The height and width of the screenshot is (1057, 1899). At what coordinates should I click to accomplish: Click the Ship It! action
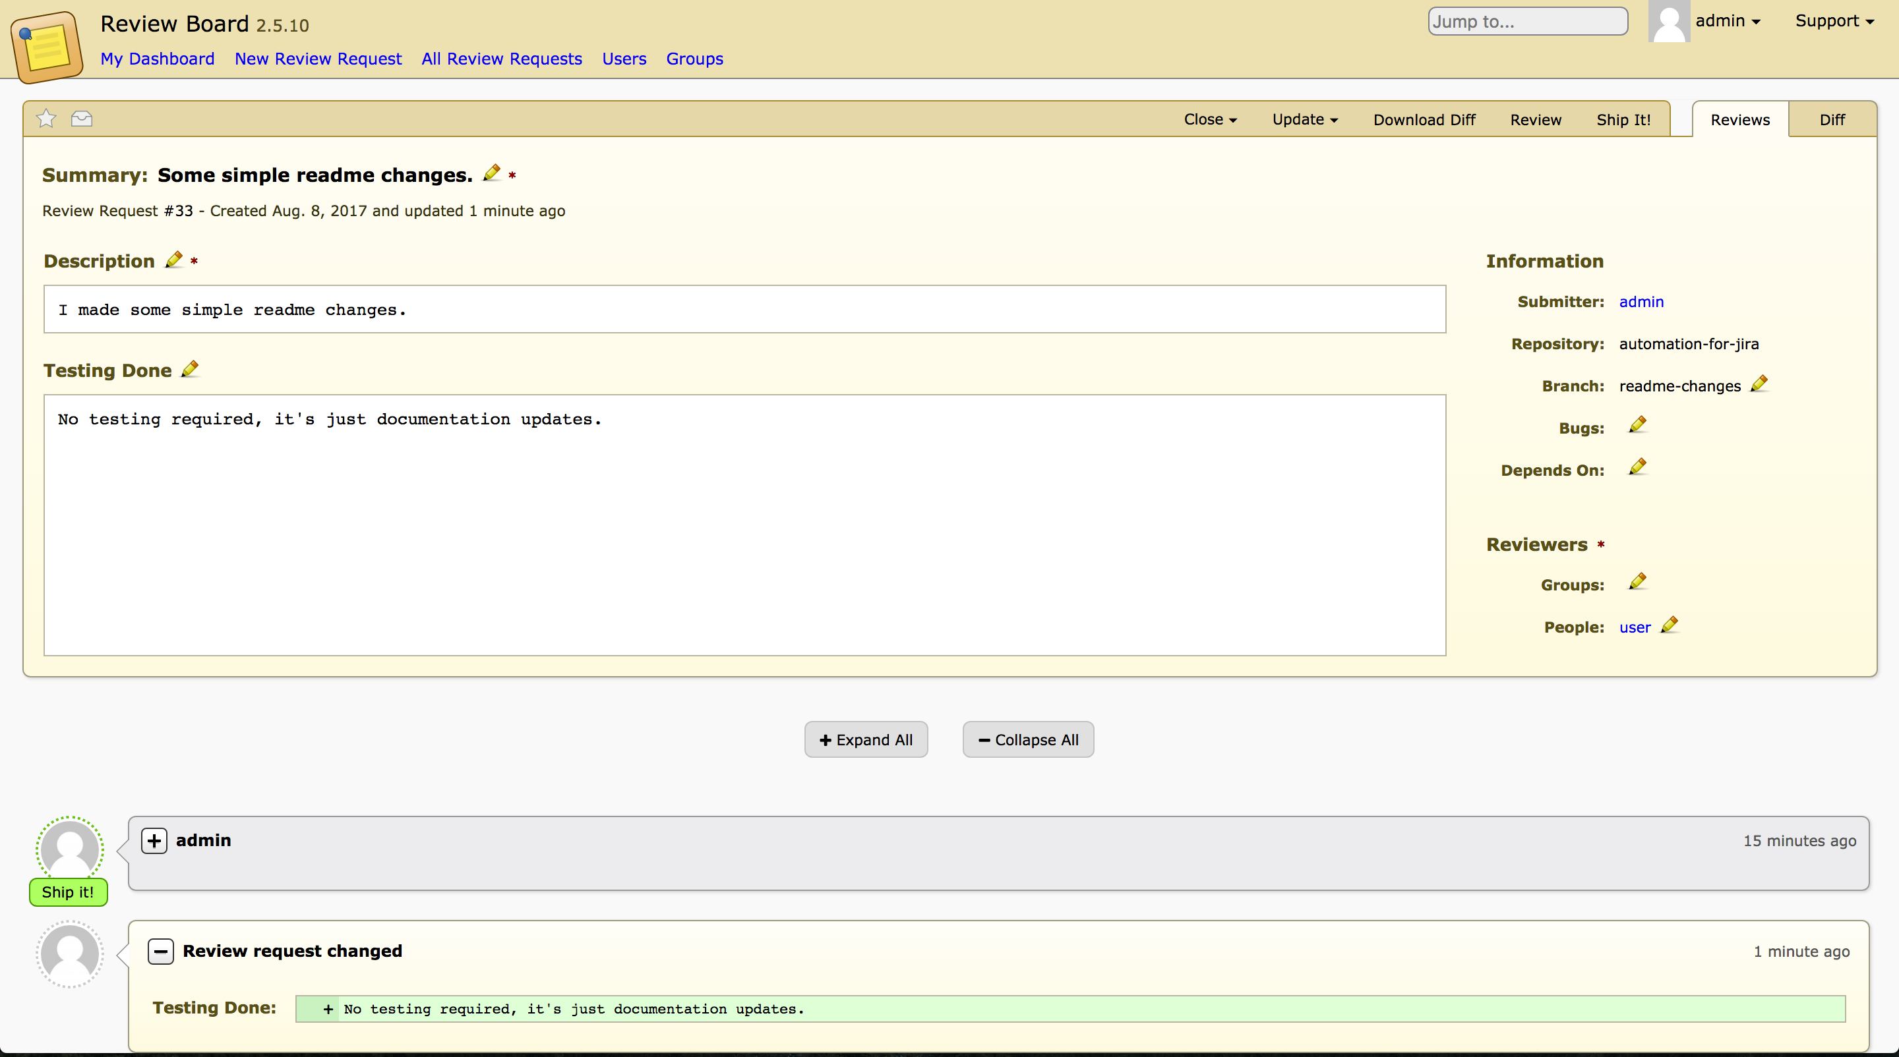click(1623, 119)
